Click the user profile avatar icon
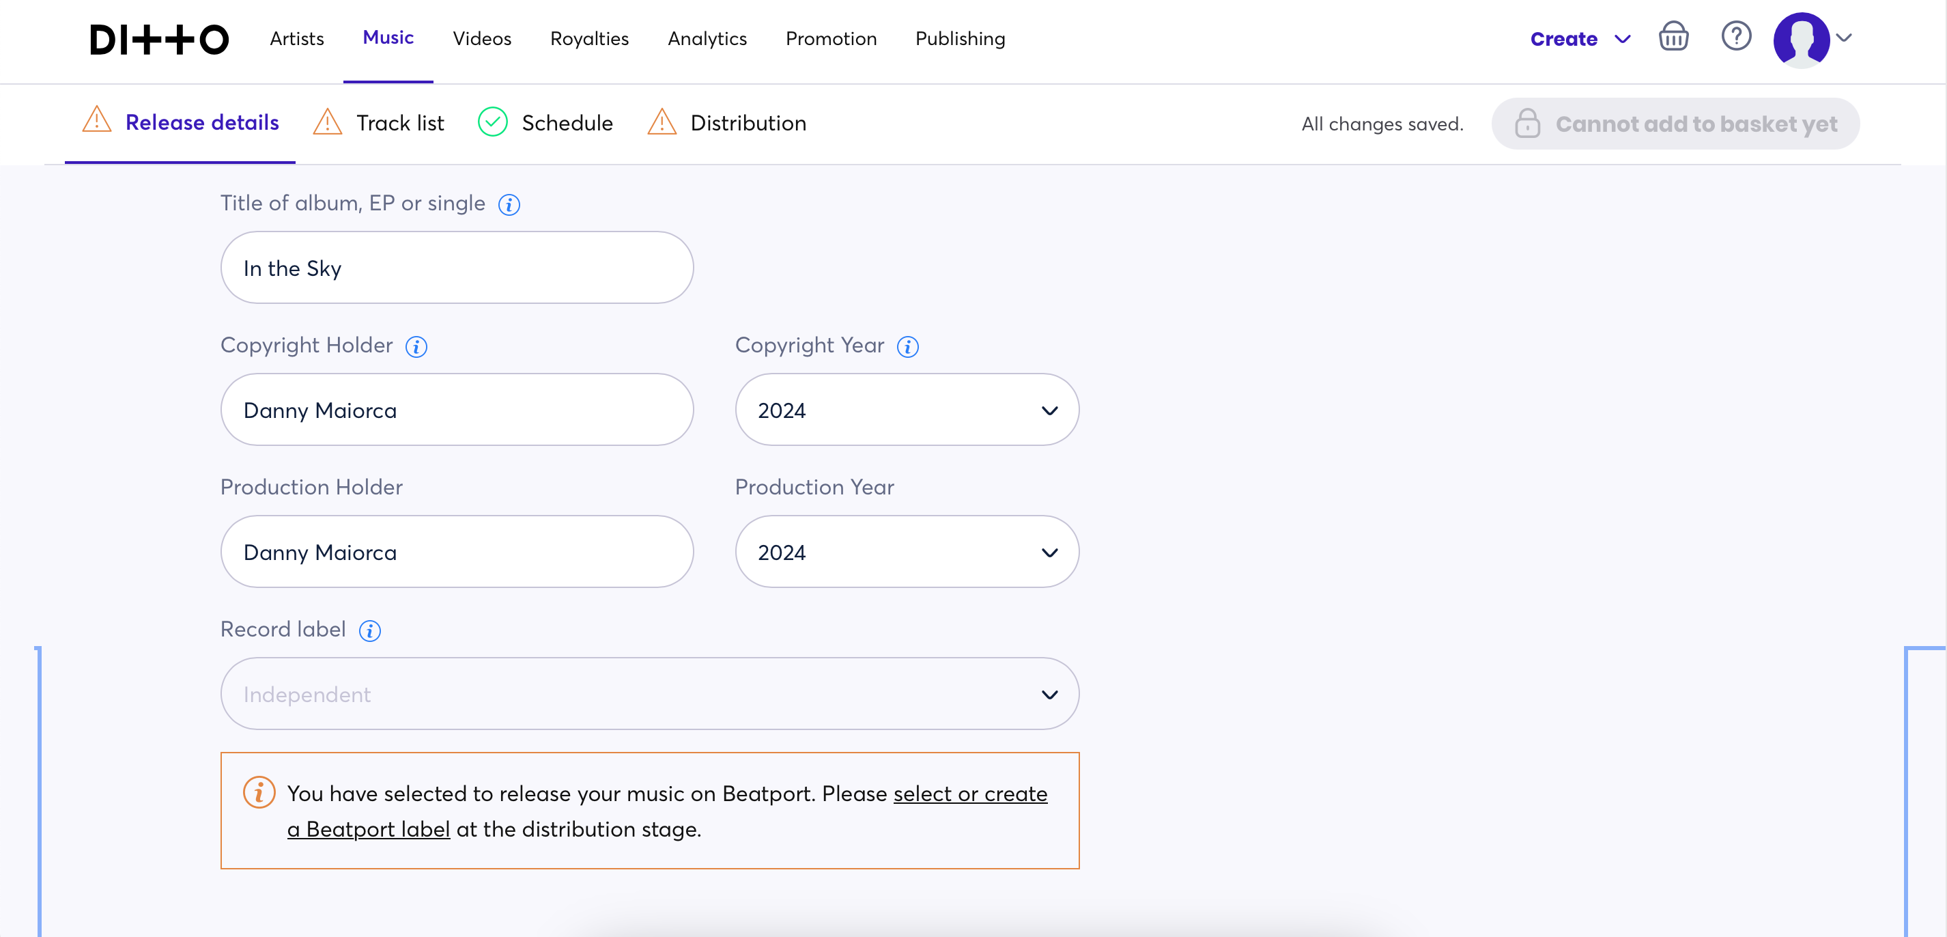Screen dimensions: 1947x937 pyautogui.click(x=1802, y=36)
